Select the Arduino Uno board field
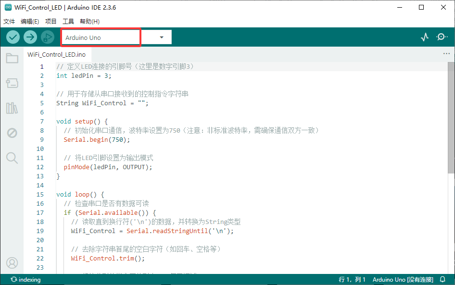 (x=101, y=37)
